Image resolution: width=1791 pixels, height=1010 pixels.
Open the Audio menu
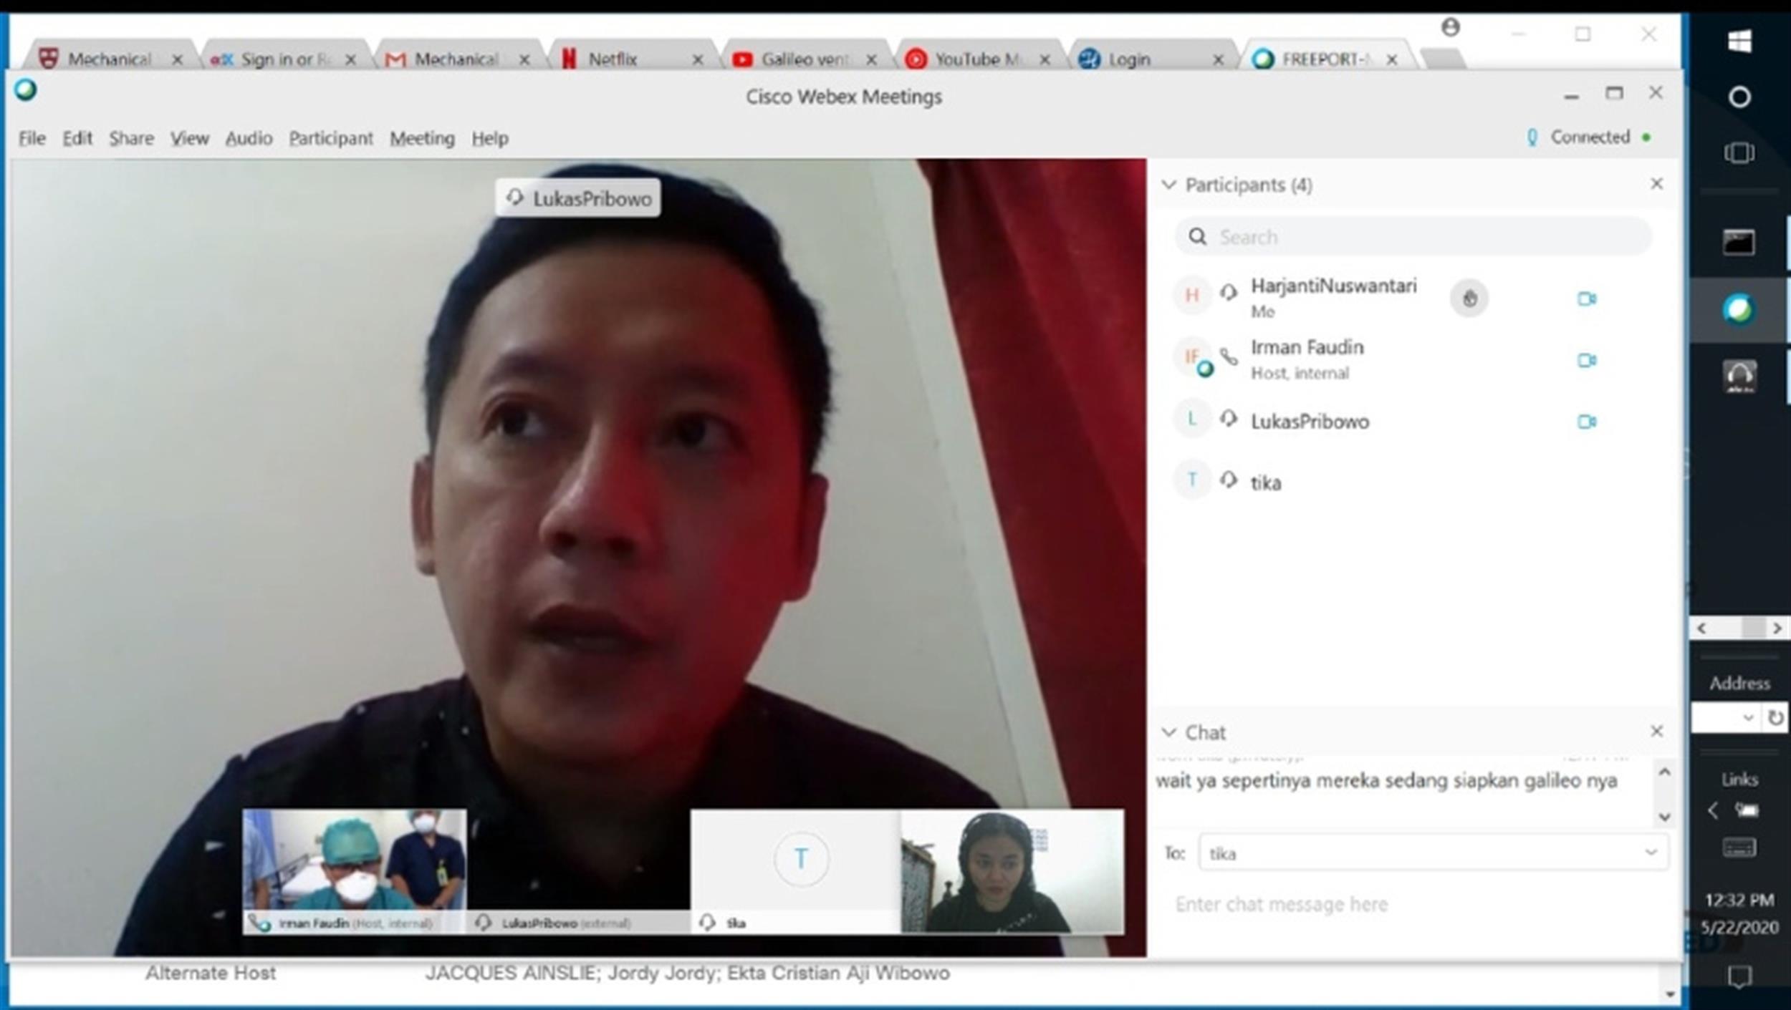249,138
